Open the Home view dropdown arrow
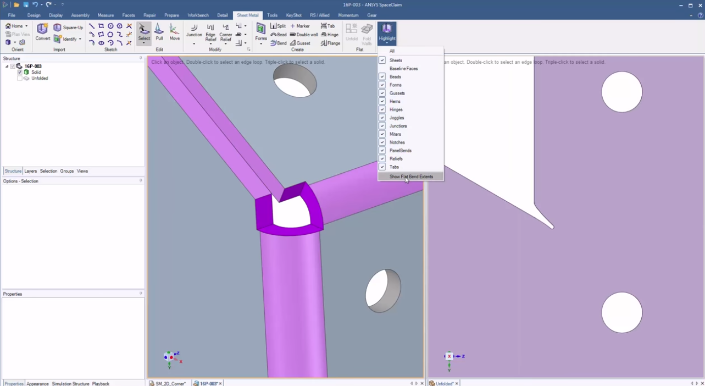Screen dimensions: 705x386 (x=26, y=26)
